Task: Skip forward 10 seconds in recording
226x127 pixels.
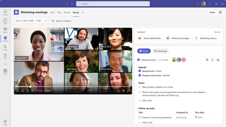Action: [x=28, y=91]
